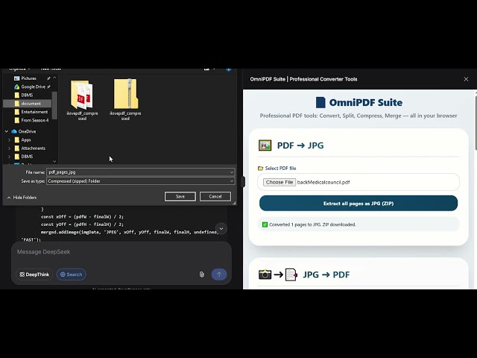Click the Select PDF file folder icon
Viewport: 477px width, 358px height.
click(x=260, y=169)
